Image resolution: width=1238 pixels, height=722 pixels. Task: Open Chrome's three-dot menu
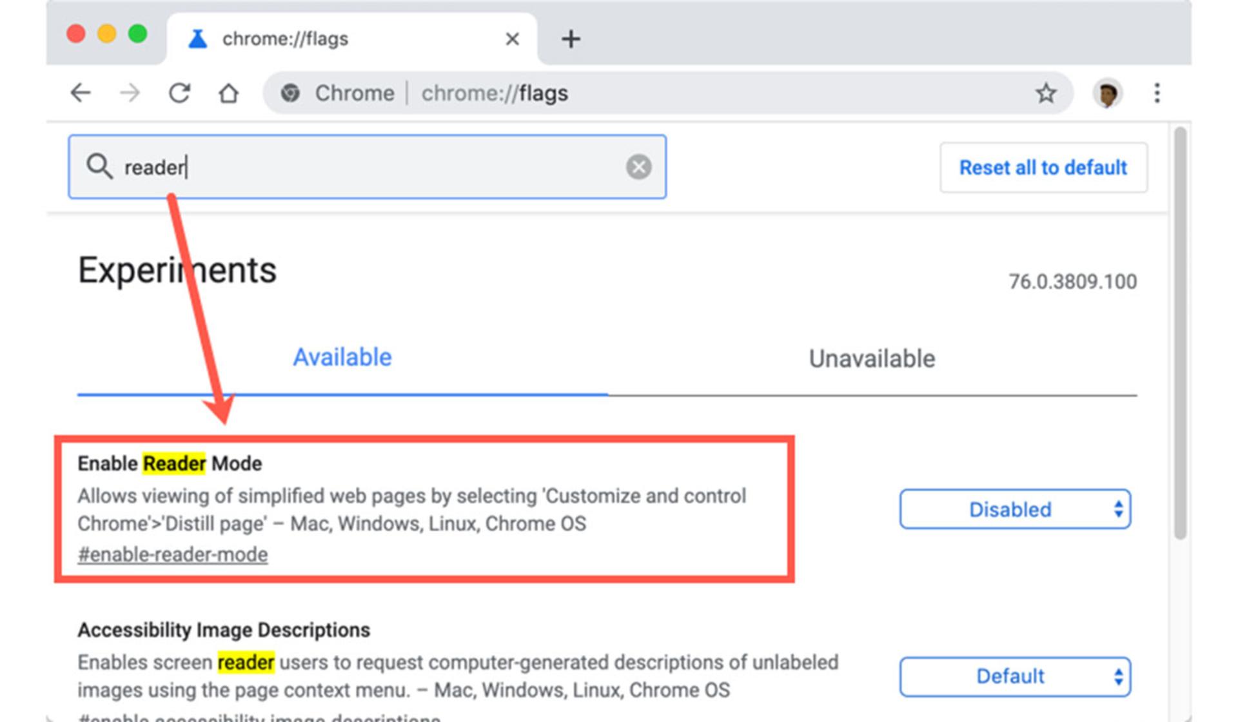tap(1157, 93)
